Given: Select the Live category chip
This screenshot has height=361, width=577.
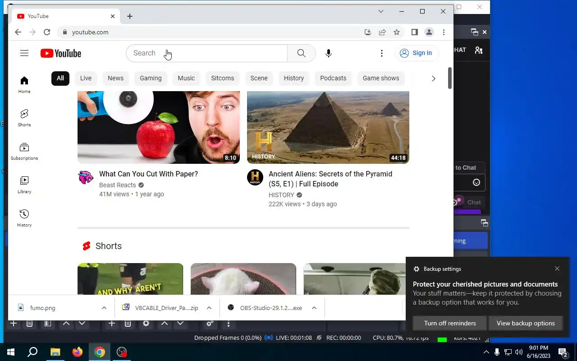Looking at the screenshot, I should tap(86, 78).
